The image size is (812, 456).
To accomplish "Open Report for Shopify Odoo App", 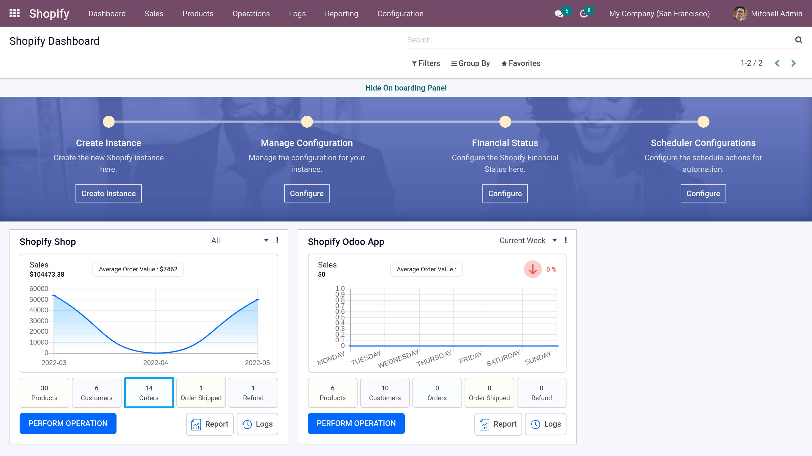I will (498, 424).
